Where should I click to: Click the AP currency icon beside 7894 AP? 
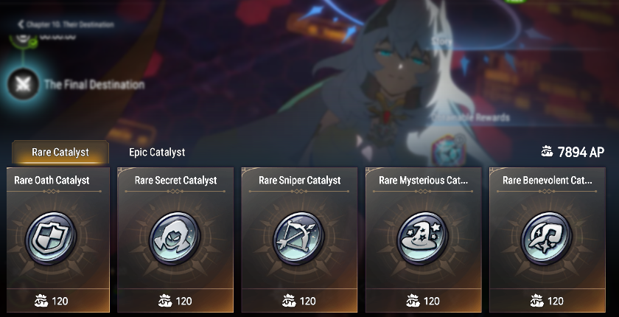(547, 152)
